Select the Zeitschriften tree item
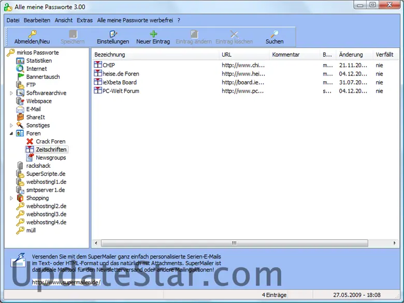This screenshot has width=404, height=303. click(51, 150)
